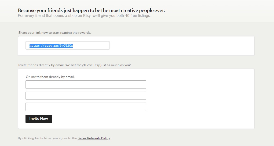Click the '40 free listings' subheading text
The width and height of the screenshot is (274, 146).
point(84,16)
